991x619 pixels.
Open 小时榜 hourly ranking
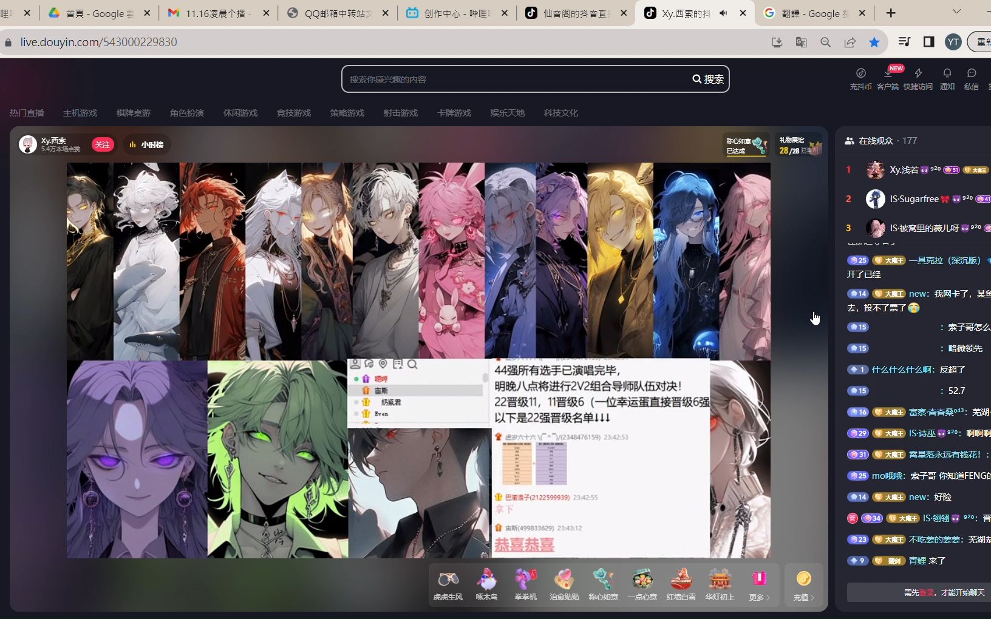[x=146, y=144]
